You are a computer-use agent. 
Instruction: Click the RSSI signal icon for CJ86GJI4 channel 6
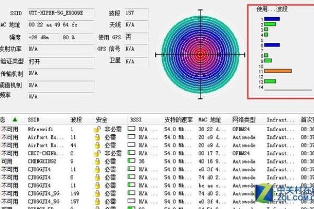click(131, 177)
